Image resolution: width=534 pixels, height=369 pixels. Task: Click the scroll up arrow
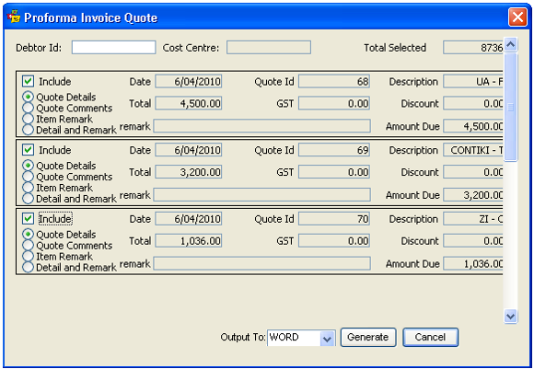pos(510,44)
